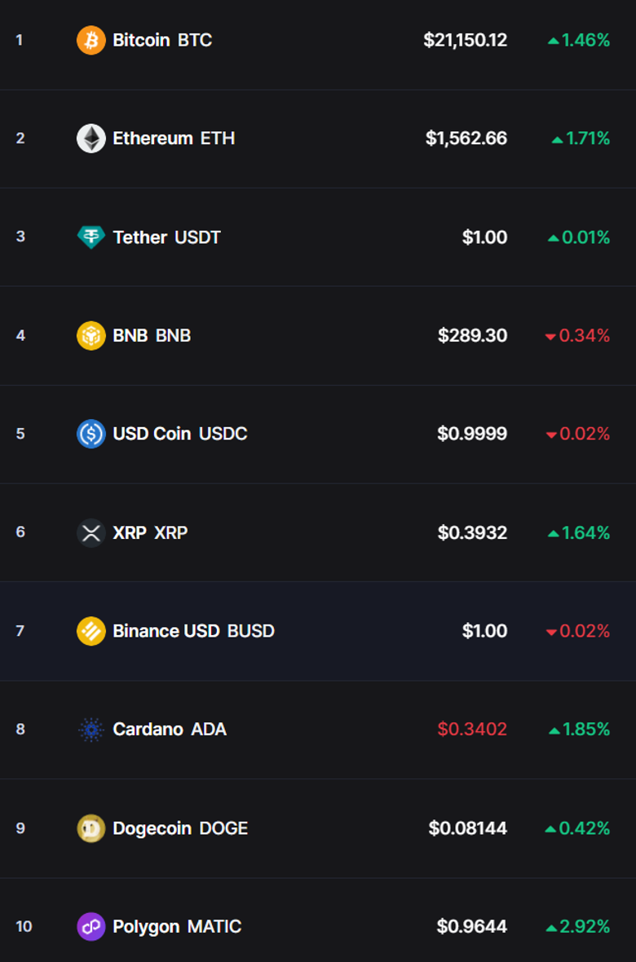Select the Dogecoin DOGE logo
The height and width of the screenshot is (962, 636).
92,828
